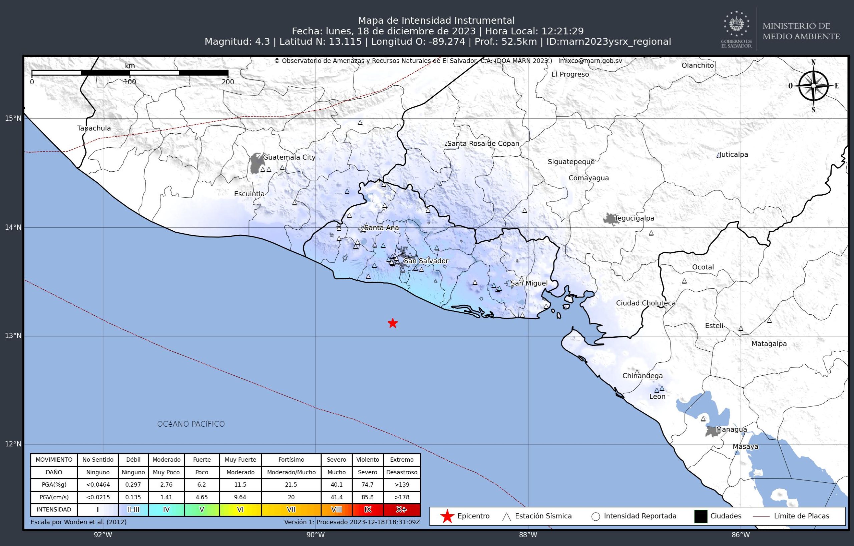The height and width of the screenshot is (546, 854).
Task: Click the San Miguel city label
Action: 529,283
